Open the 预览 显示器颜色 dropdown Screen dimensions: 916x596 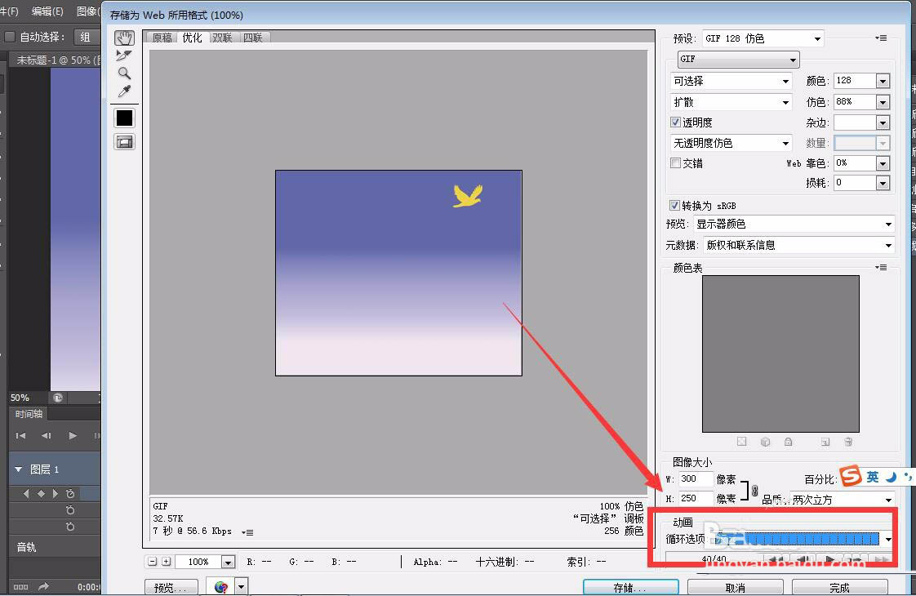(x=794, y=224)
